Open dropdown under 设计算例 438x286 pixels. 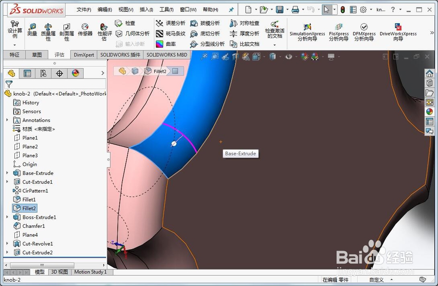[x=14, y=45]
